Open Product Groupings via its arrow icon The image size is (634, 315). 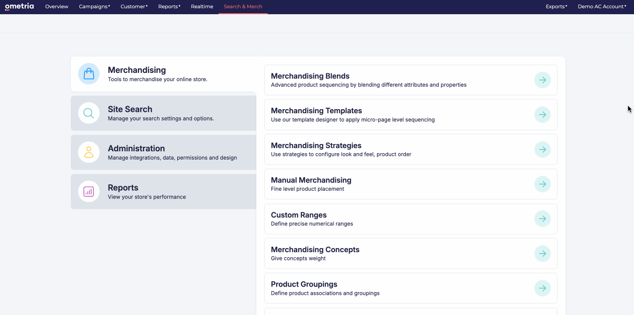[x=542, y=288]
